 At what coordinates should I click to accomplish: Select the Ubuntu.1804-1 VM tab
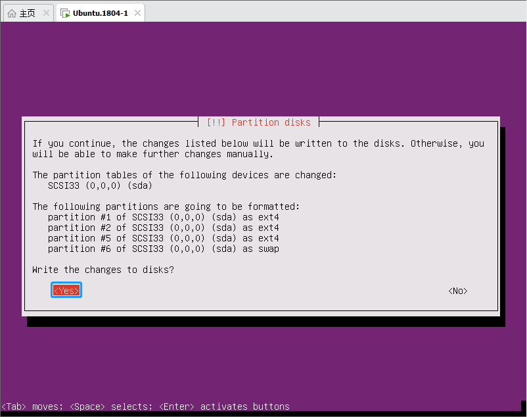click(x=101, y=13)
